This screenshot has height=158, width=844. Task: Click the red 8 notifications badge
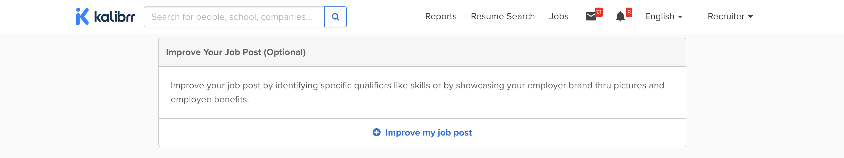point(629,12)
